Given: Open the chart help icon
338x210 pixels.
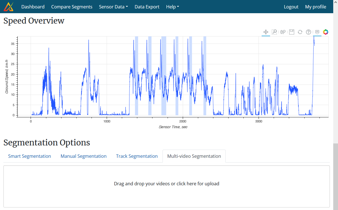Looking at the screenshot, I should click(308, 32).
